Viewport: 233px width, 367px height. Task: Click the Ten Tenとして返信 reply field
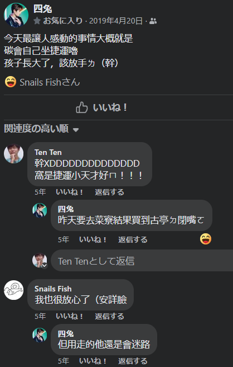142,261
